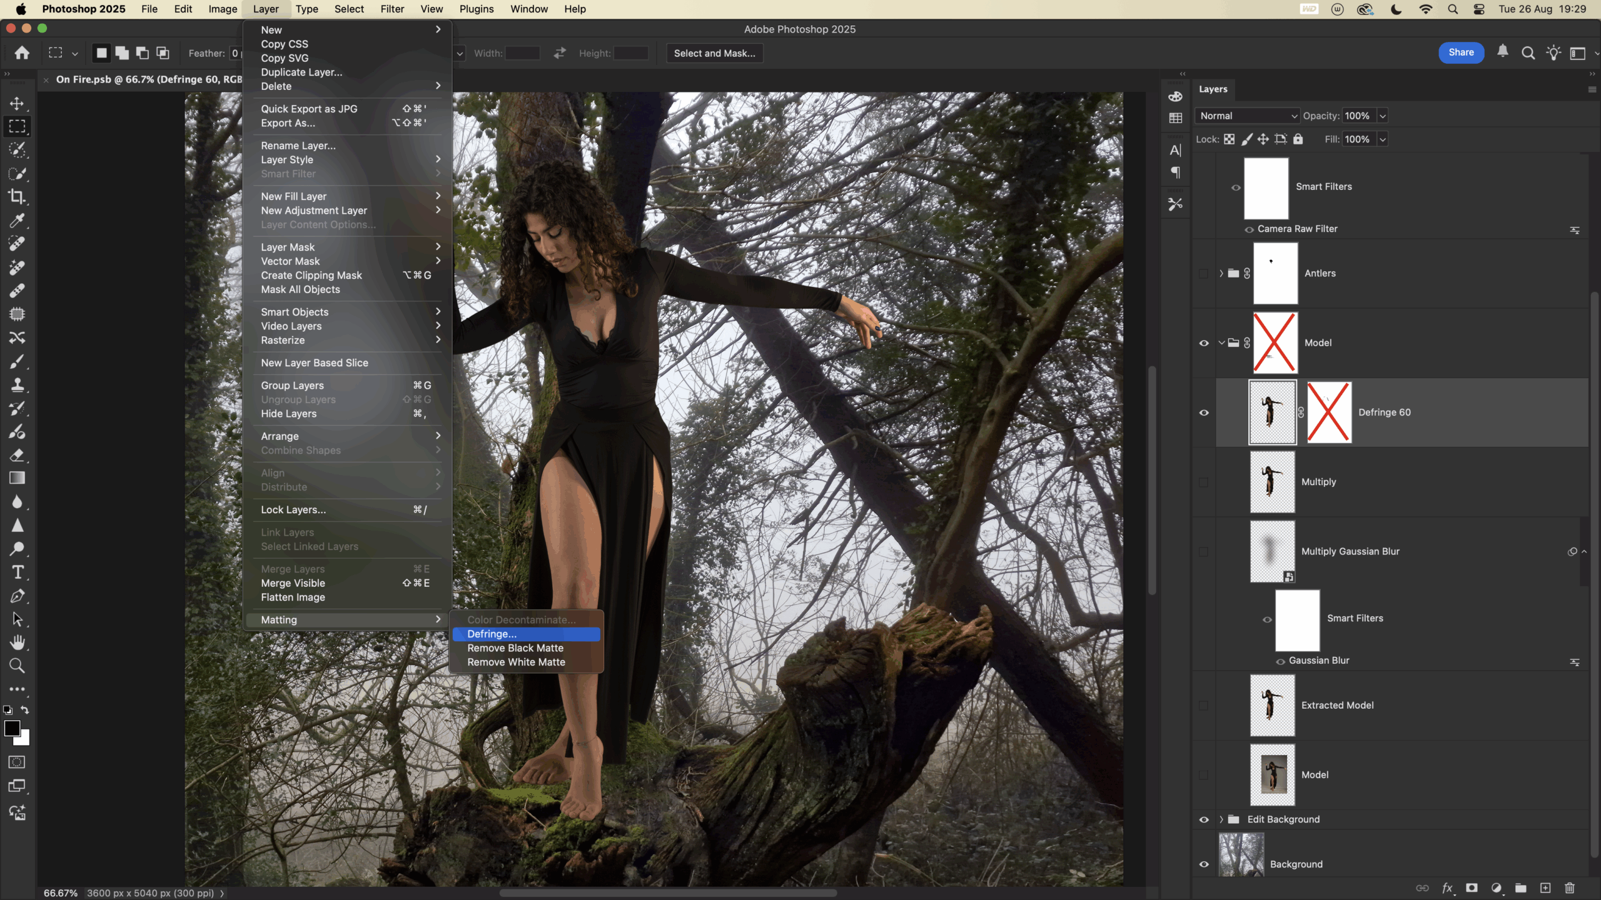Hide the Background layer visibility
This screenshot has width=1601, height=900.
(x=1204, y=864)
